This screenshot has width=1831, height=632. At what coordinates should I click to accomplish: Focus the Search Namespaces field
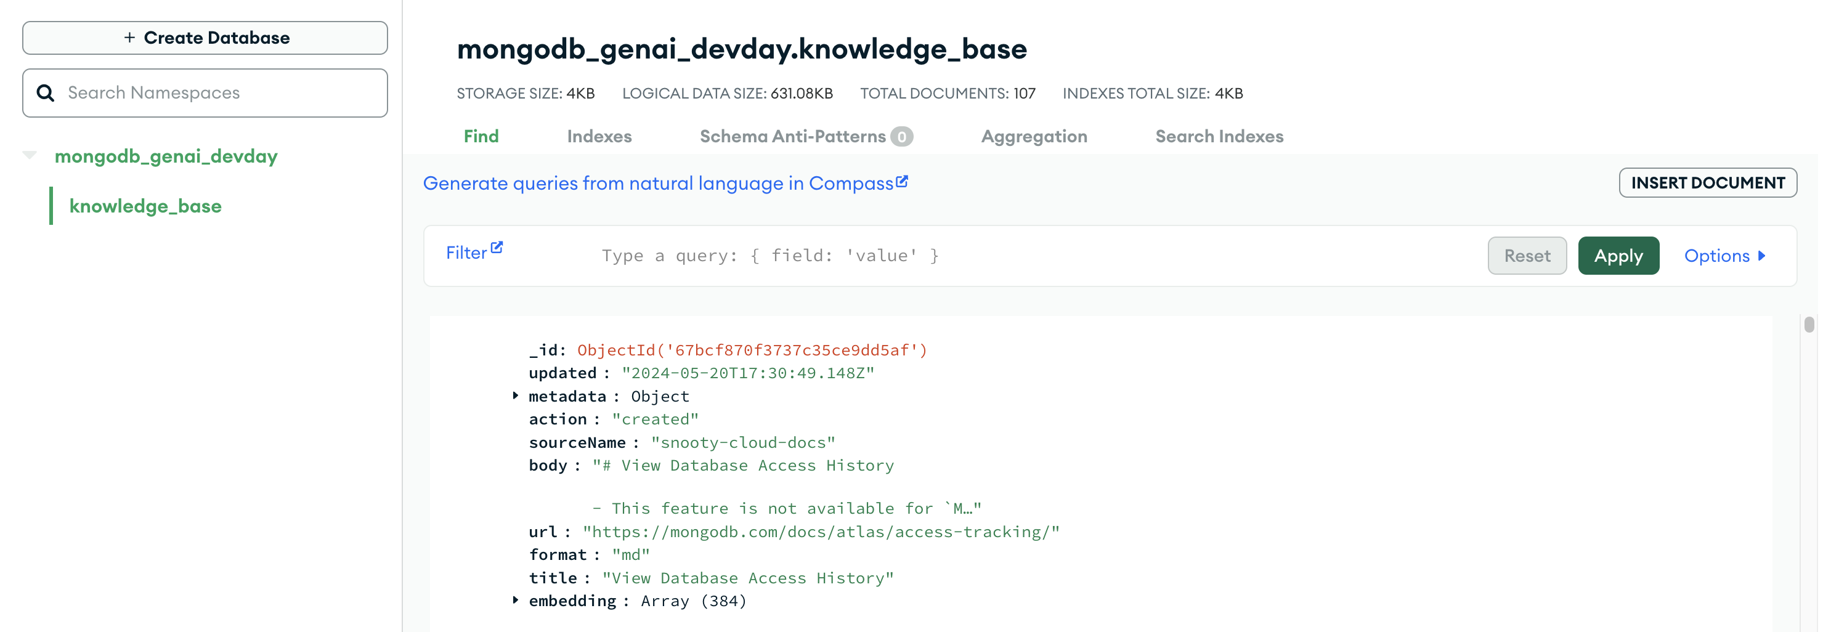pos(205,93)
